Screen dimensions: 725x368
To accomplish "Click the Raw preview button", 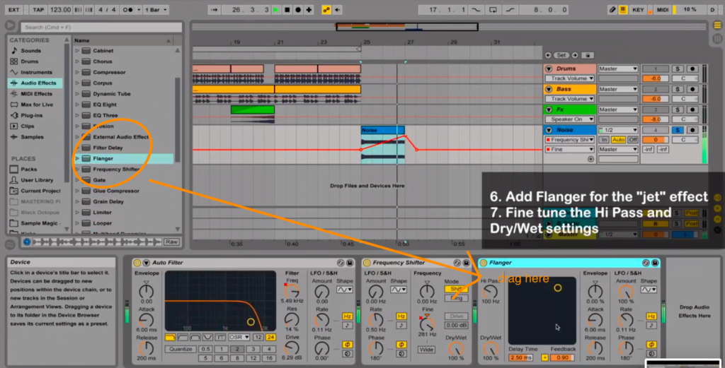I will point(171,242).
